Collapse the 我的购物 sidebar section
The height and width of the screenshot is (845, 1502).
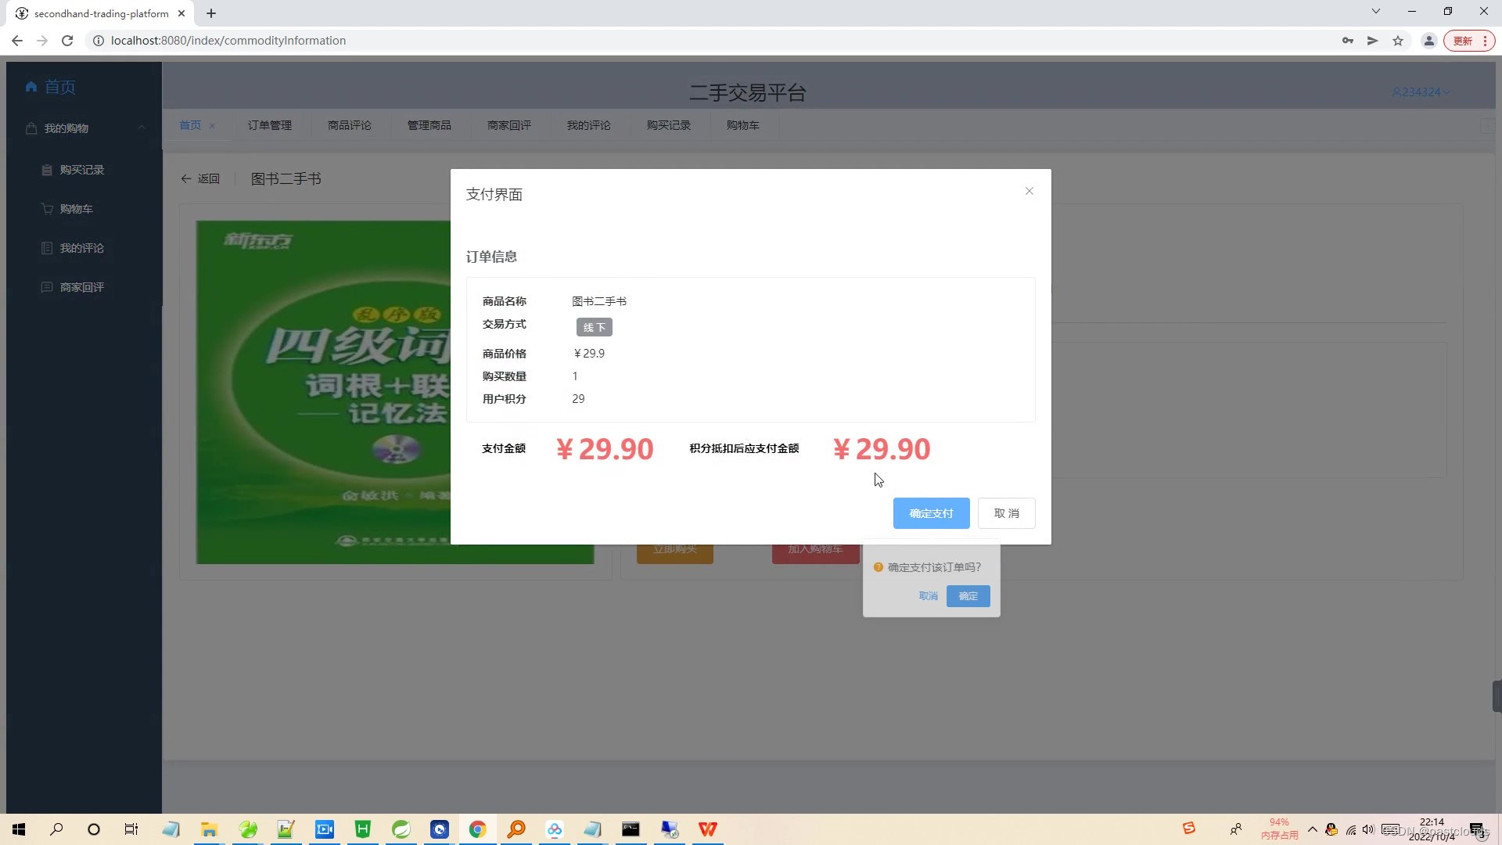click(x=141, y=128)
